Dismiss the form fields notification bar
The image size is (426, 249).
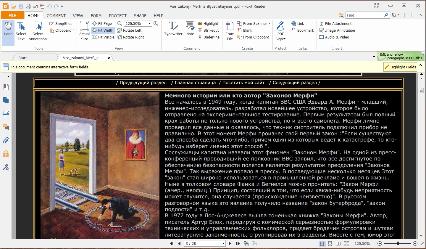(421, 65)
